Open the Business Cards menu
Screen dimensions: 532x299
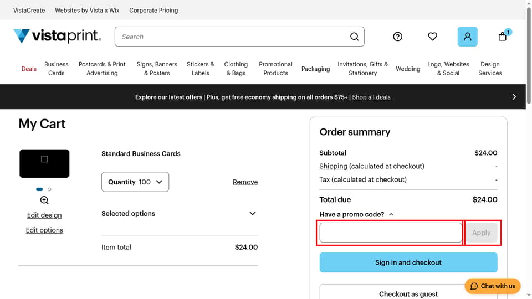tap(57, 69)
